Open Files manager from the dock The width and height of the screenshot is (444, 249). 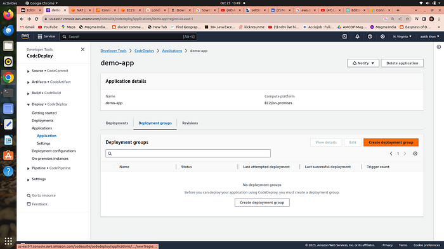pos(8,46)
